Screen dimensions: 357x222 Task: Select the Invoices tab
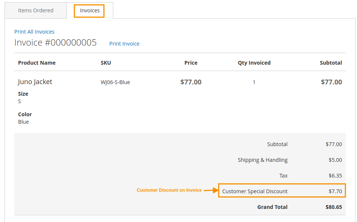pyautogui.click(x=90, y=10)
